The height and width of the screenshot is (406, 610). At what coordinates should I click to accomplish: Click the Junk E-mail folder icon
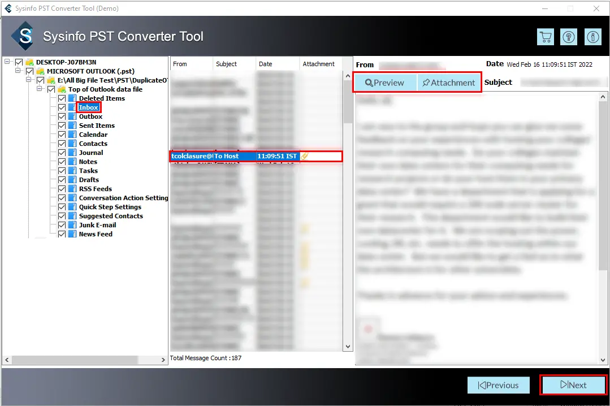pyautogui.click(x=72, y=225)
